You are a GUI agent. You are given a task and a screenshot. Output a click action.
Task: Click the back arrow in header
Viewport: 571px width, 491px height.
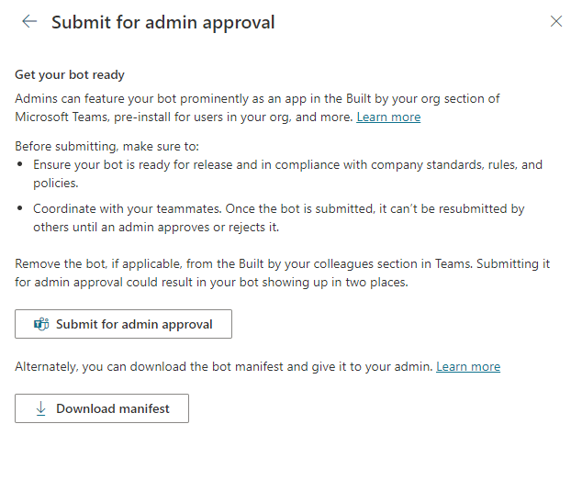coord(29,22)
